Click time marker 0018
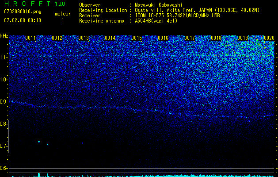This screenshot has width=278, height=177. point(216,38)
